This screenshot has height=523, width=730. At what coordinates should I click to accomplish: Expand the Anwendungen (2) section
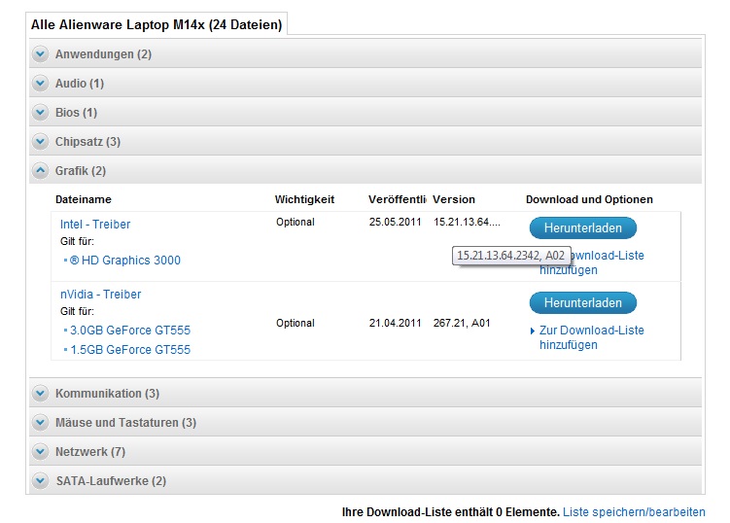click(40, 54)
